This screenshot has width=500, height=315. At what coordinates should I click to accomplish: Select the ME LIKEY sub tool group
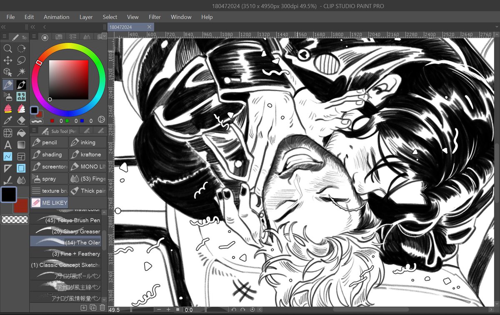pyautogui.click(x=49, y=203)
